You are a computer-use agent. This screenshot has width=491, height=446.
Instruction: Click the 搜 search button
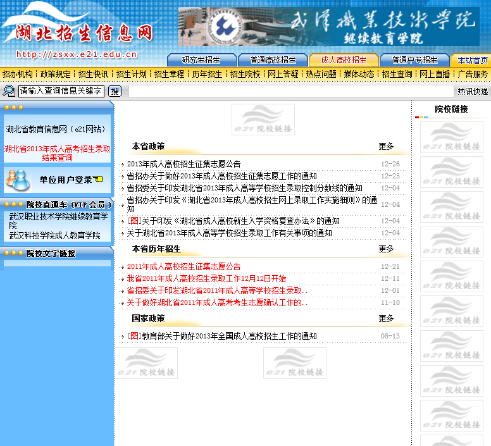115,91
